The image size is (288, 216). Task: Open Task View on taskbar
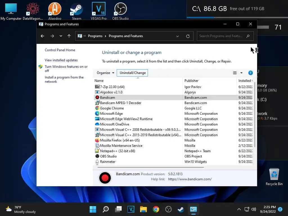pyautogui.click(x=118, y=209)
